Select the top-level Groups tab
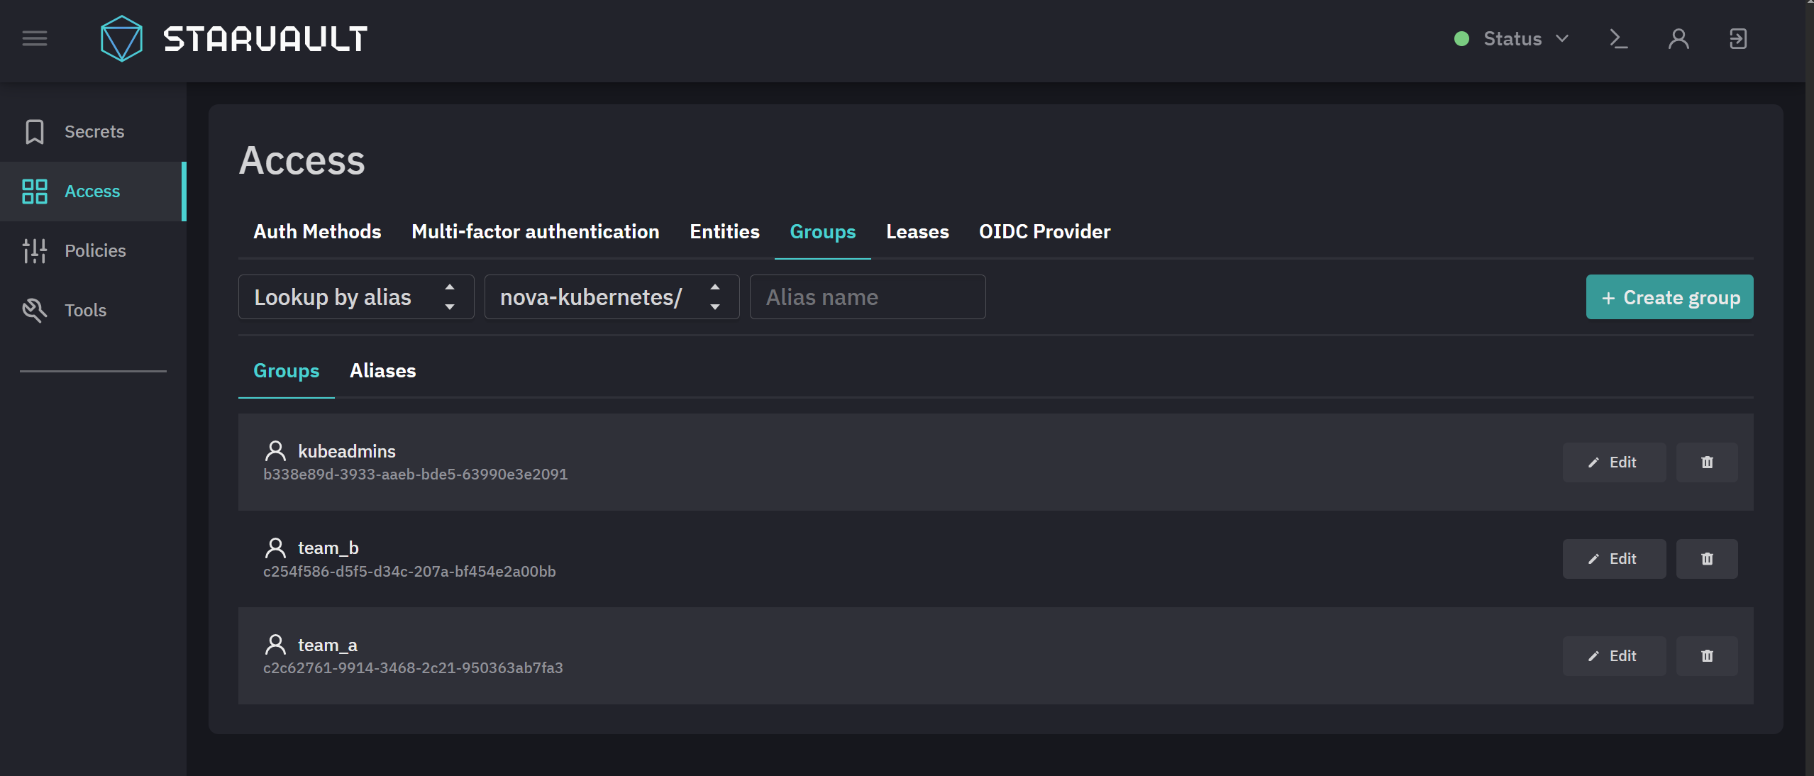The width and height of the screenshot is (1814, 776). click(823, 232)
